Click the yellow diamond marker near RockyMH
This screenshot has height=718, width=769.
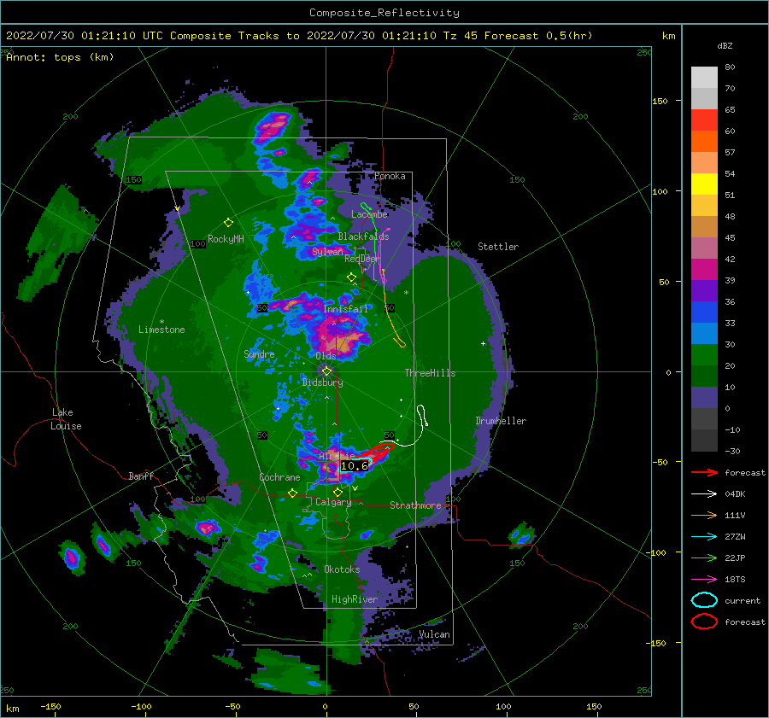[228, 223]
